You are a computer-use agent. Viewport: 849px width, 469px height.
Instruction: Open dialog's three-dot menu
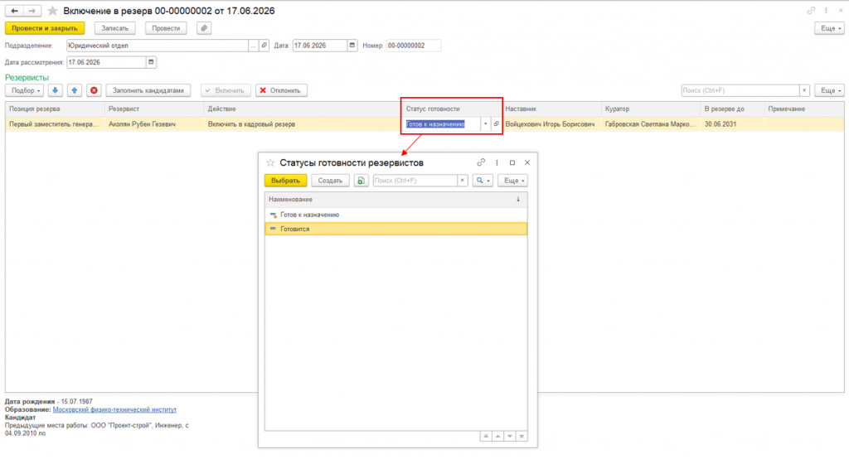tap(497, 162)
